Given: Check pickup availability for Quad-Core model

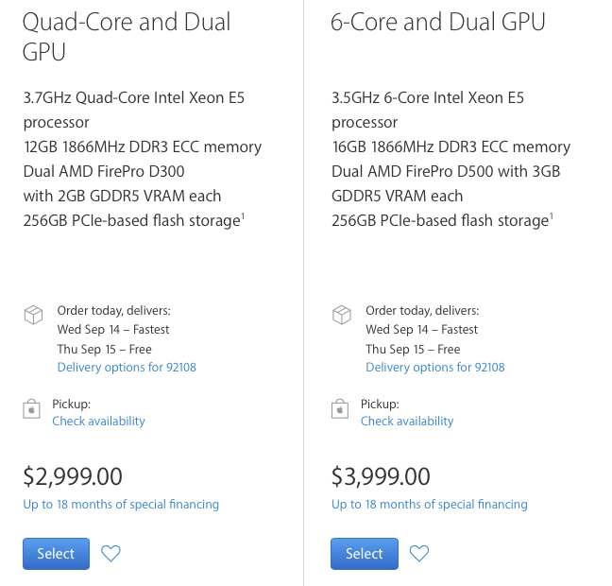Looking at the screenshot, I should click(99, 422).
